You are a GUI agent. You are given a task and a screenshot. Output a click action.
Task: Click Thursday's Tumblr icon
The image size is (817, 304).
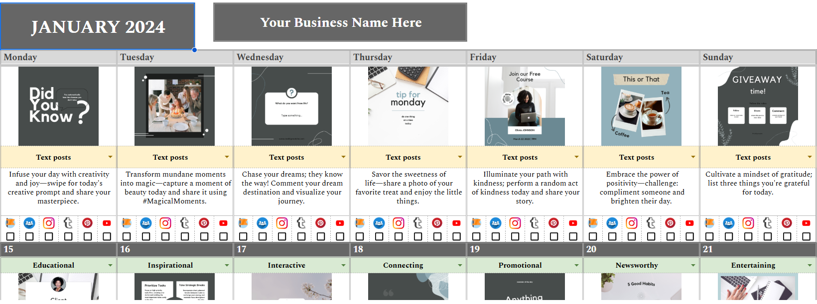[417, 223]
